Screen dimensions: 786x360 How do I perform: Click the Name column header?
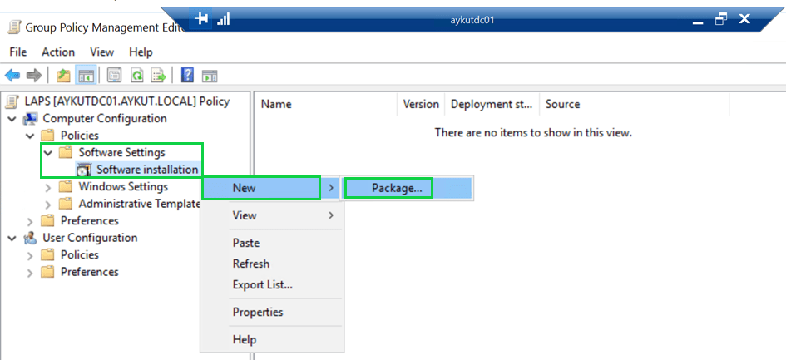277,104
